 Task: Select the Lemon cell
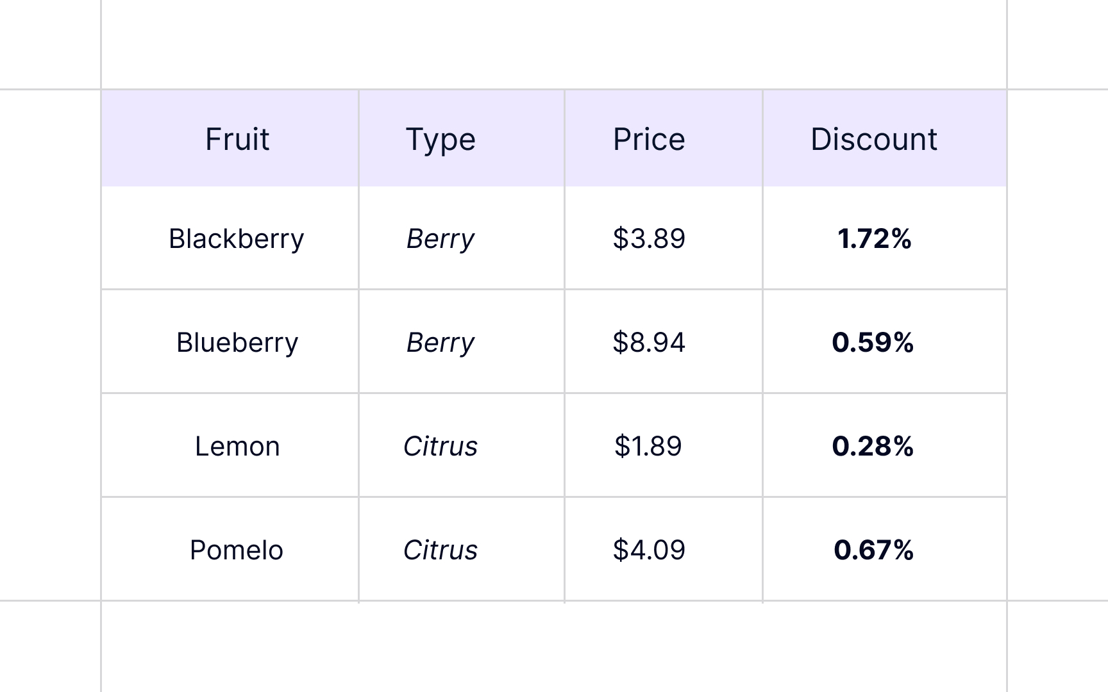237,447
